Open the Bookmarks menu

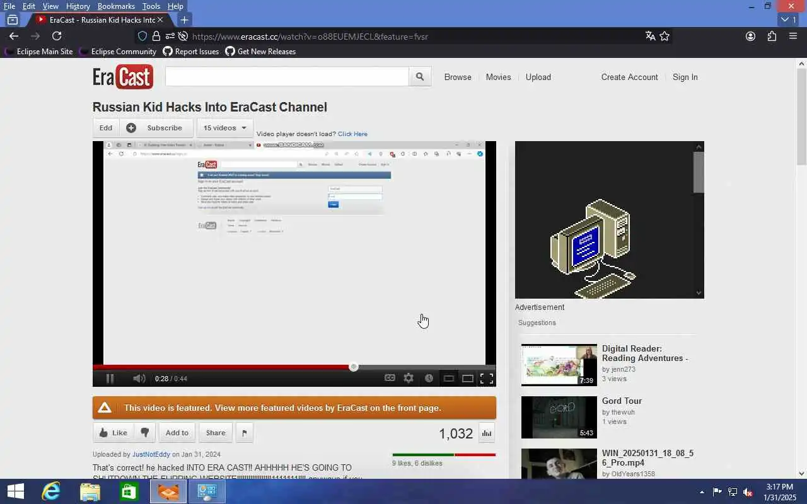pyautogui.click(x=116, y=6)
